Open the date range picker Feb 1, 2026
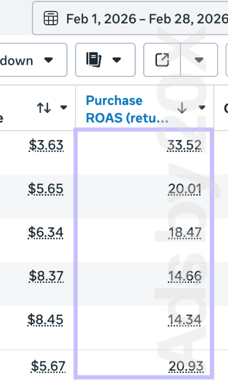228x381 pixels. point(130,18)
